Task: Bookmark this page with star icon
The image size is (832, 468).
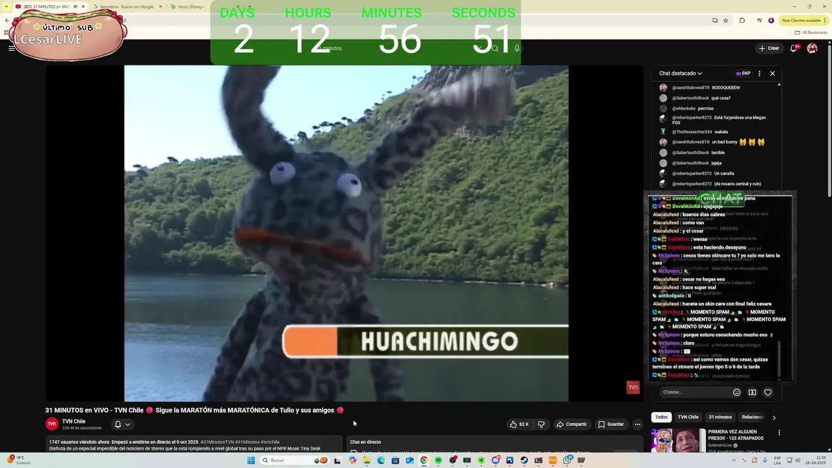Action: [726, 20]
